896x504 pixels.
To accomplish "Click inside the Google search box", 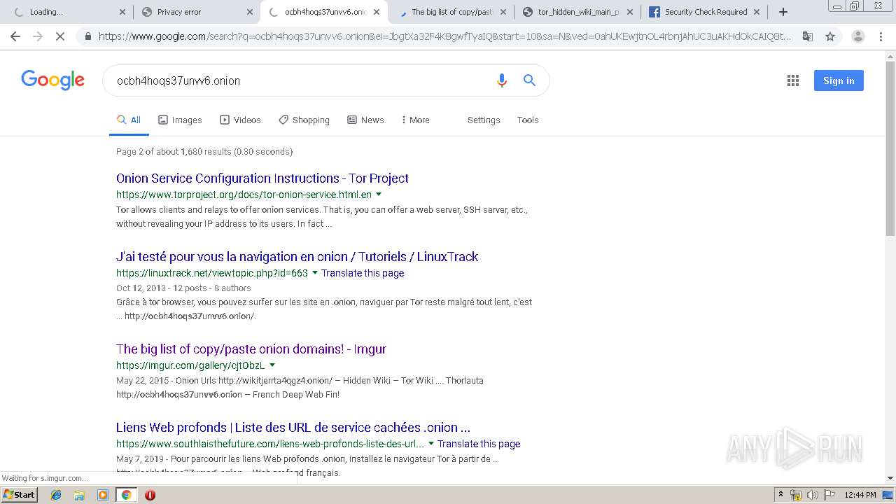I will 301,80.
